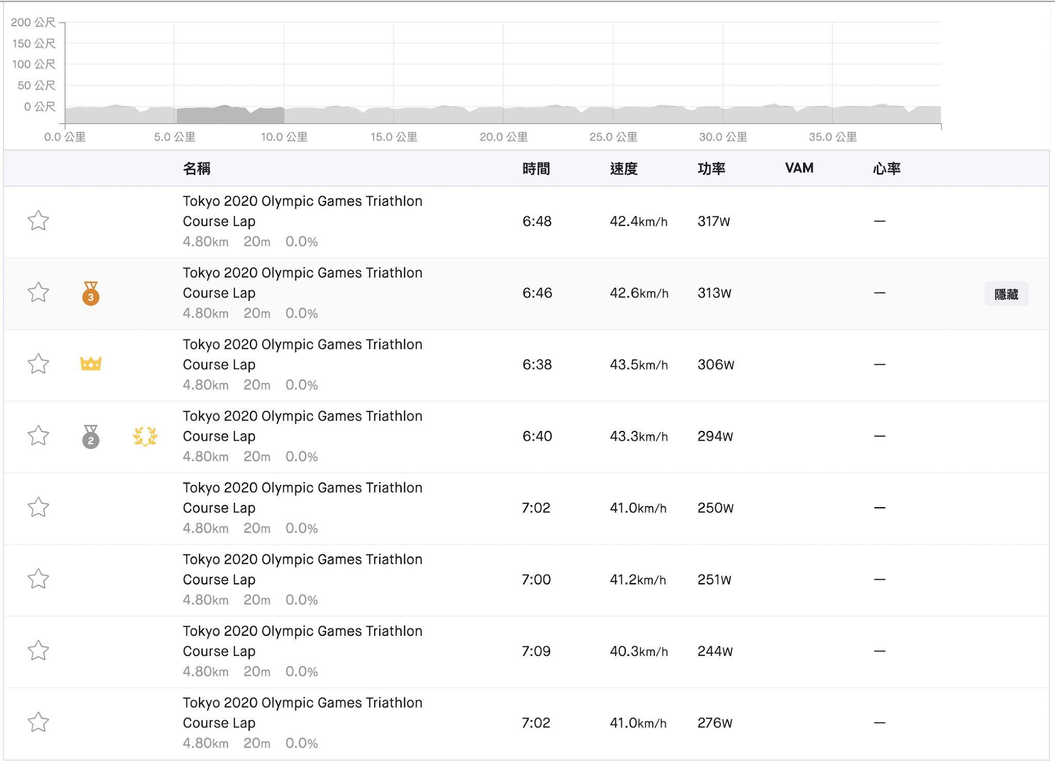Star the 7:02 lap with 250W

tap(38, 507)
